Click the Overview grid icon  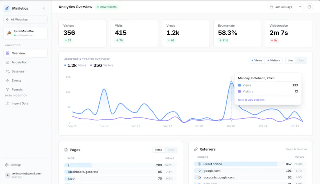pos(8,53)
